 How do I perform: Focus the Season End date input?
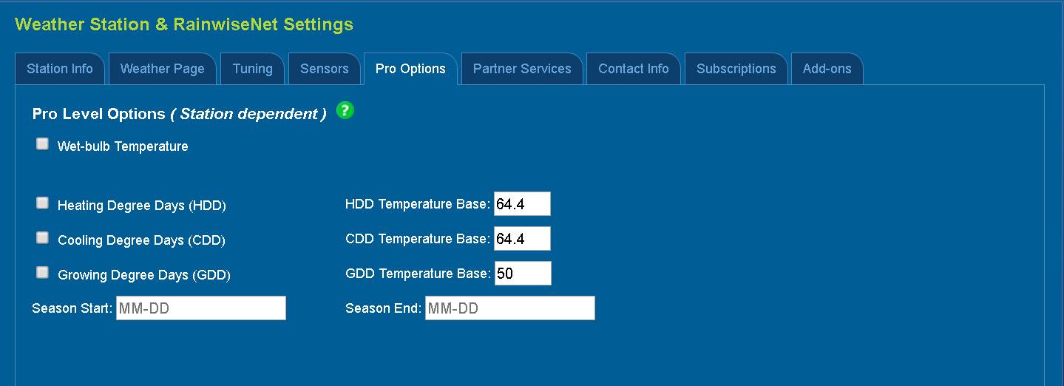coord(509,308)
